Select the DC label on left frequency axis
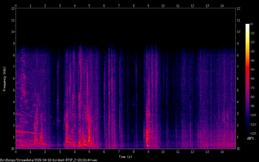This screenshot has height=162, width=259. tap(12, 149)
